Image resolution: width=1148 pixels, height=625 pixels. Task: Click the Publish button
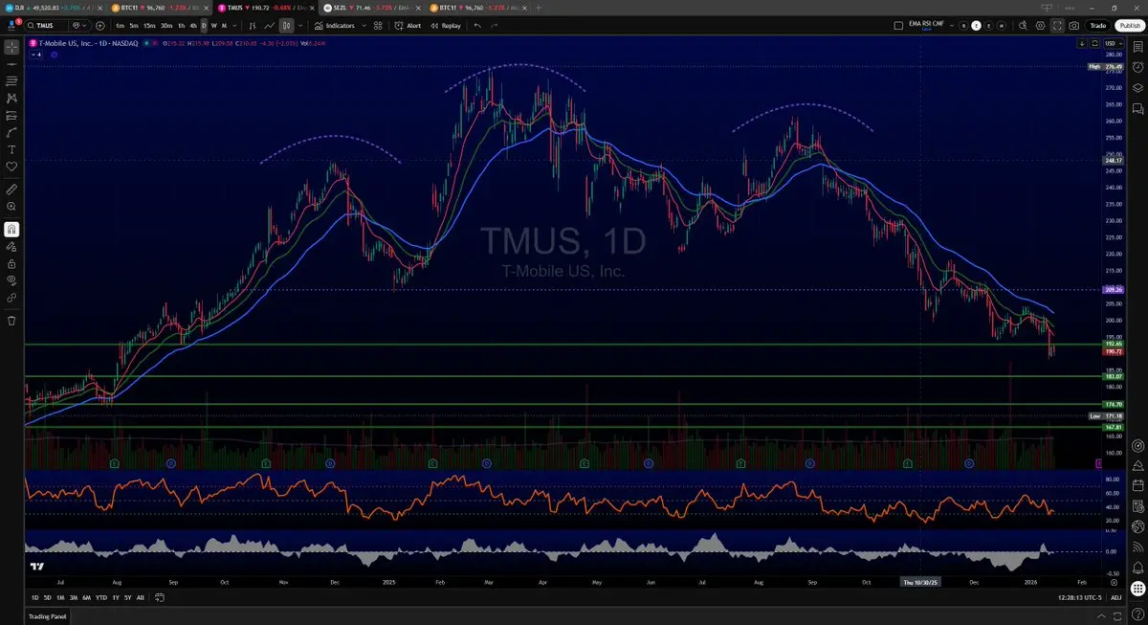(1130, 26)
